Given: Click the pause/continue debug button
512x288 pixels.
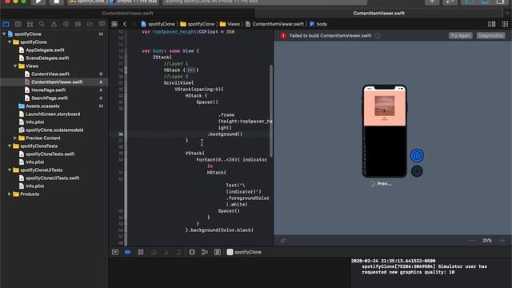Looking at the screenshot, I should (x=141, y=252).
